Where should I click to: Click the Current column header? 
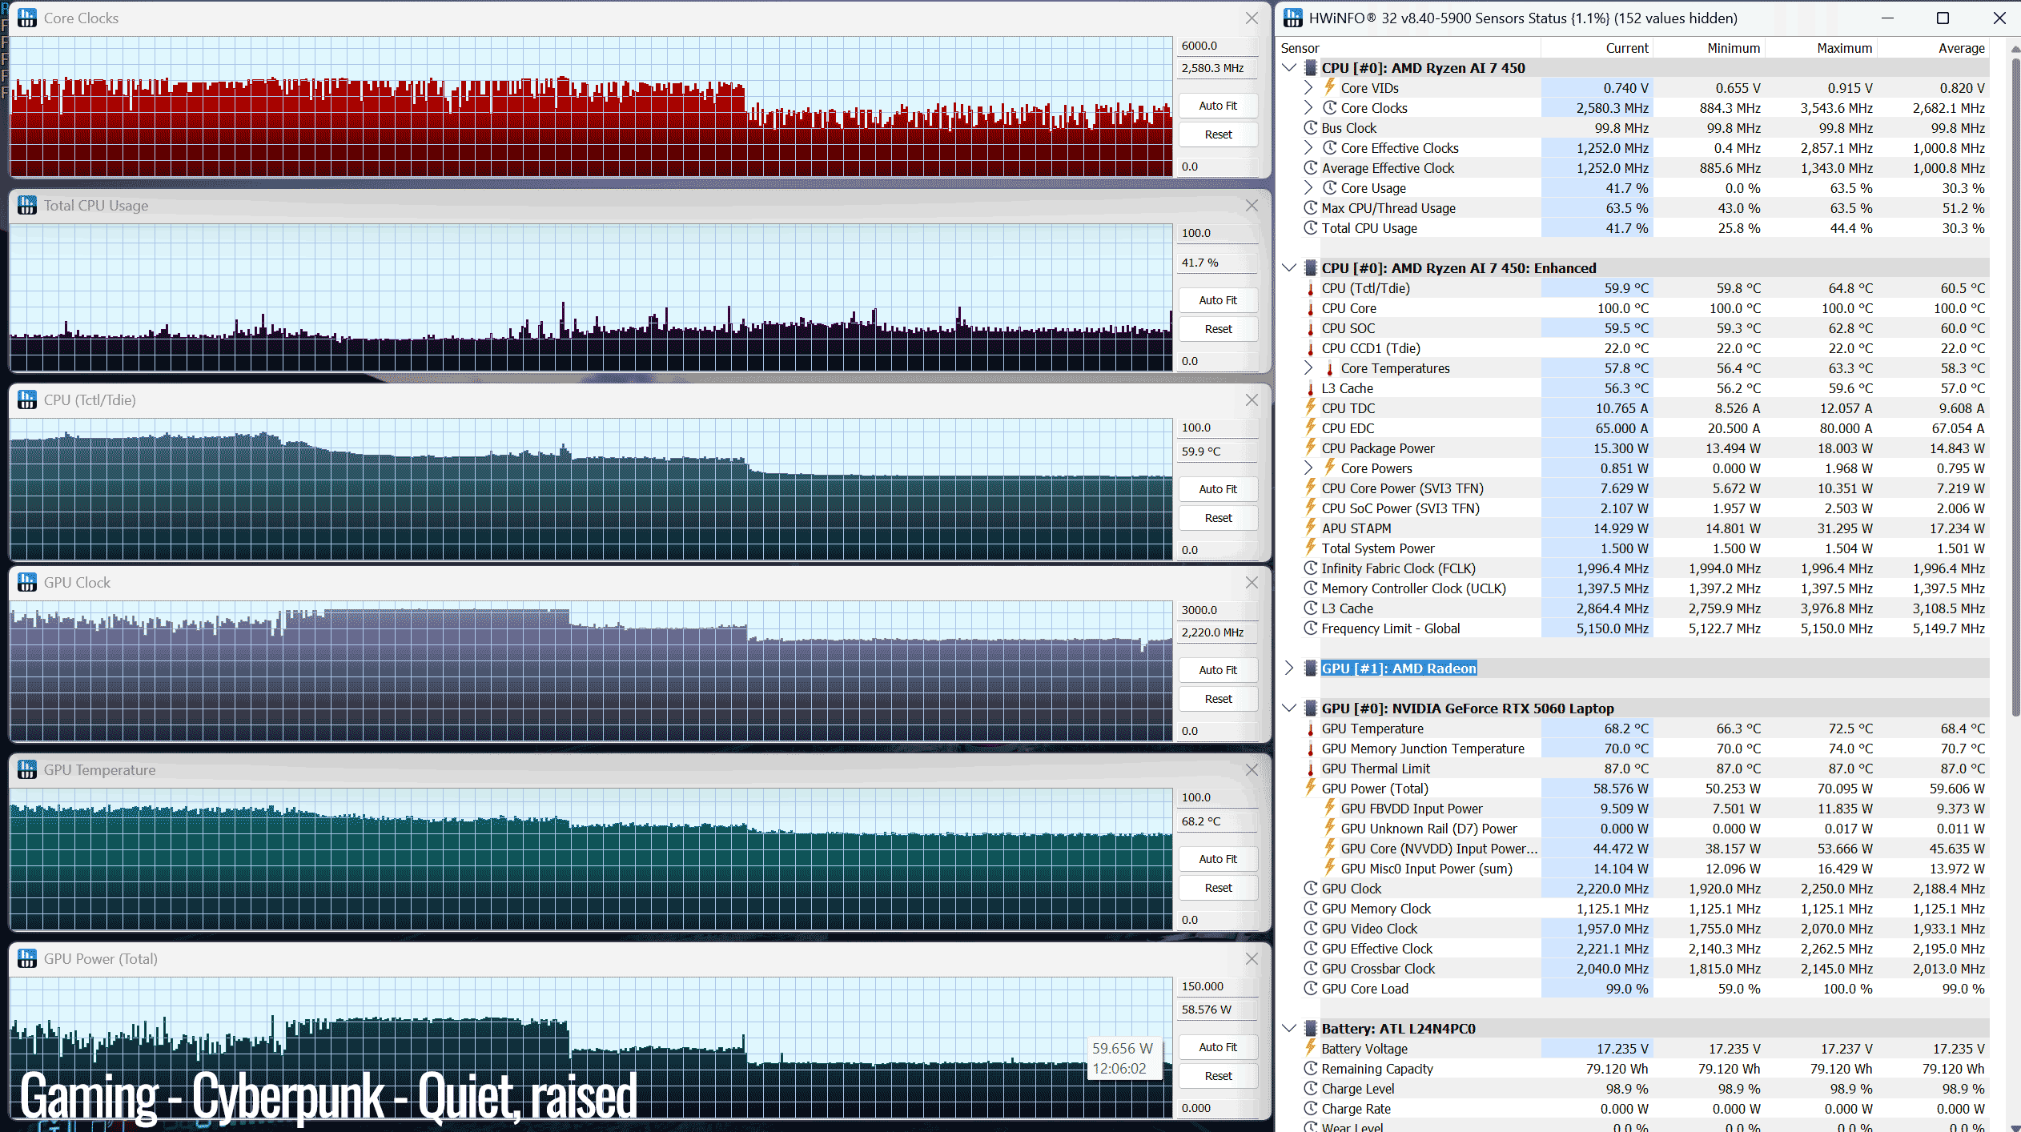pyautogui.click(x=1597, y=48)
